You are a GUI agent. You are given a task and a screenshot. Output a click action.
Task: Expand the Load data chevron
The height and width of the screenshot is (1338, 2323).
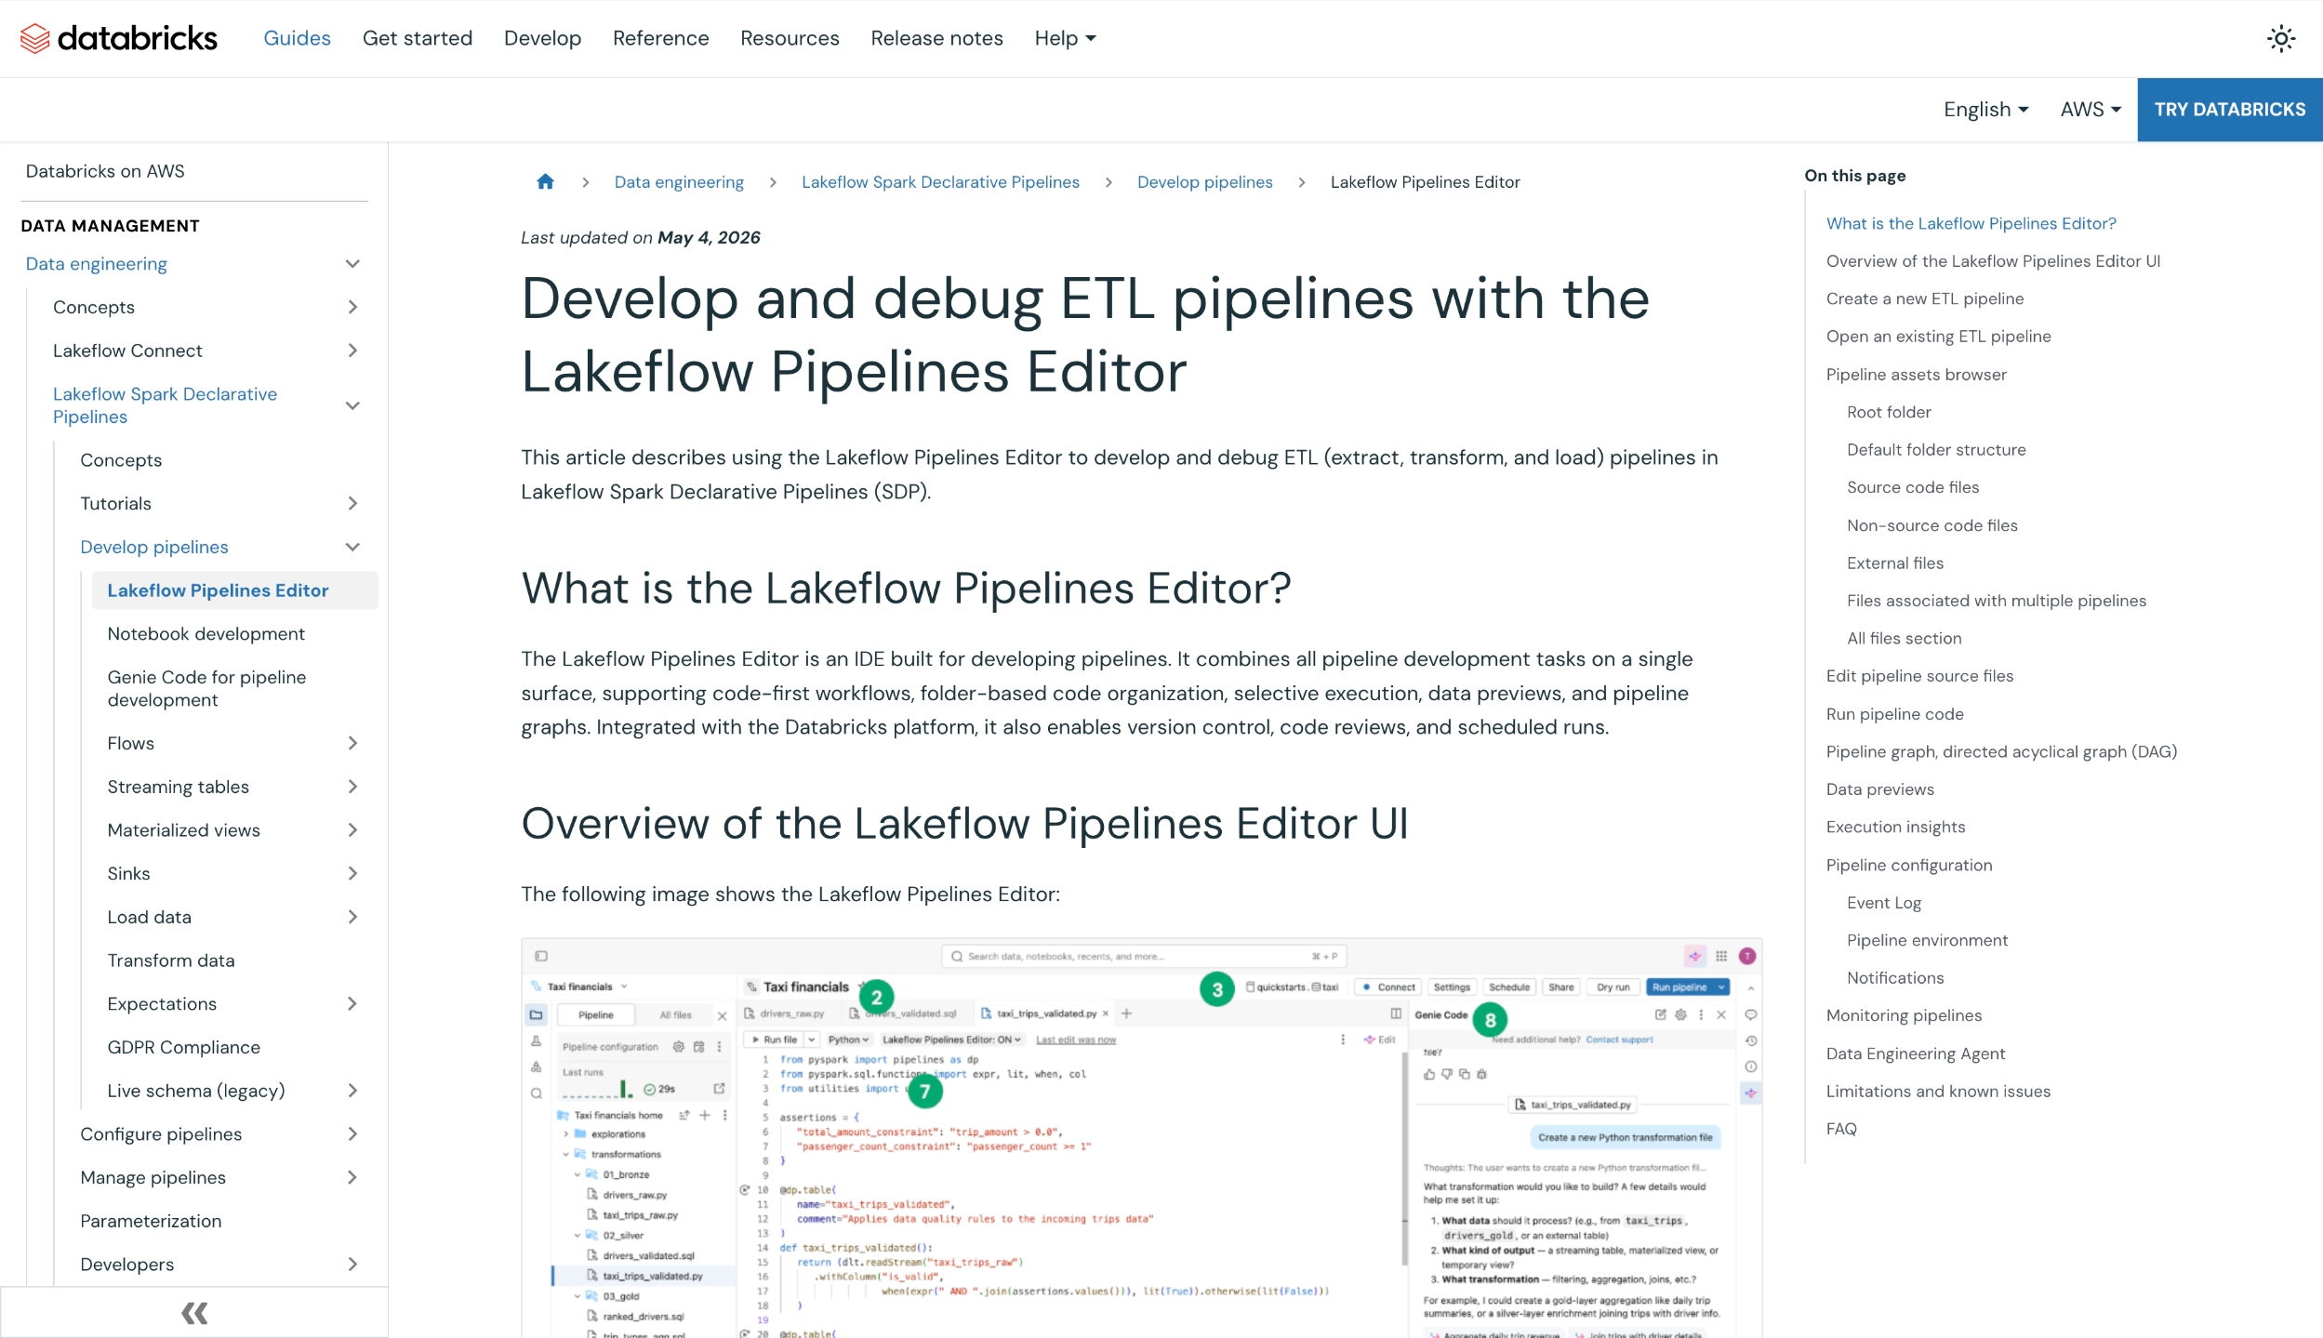pyautogui.click(x=352, y=917)
